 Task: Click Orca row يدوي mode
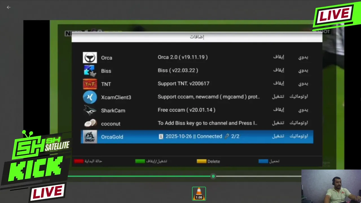(x=303, y=57)
